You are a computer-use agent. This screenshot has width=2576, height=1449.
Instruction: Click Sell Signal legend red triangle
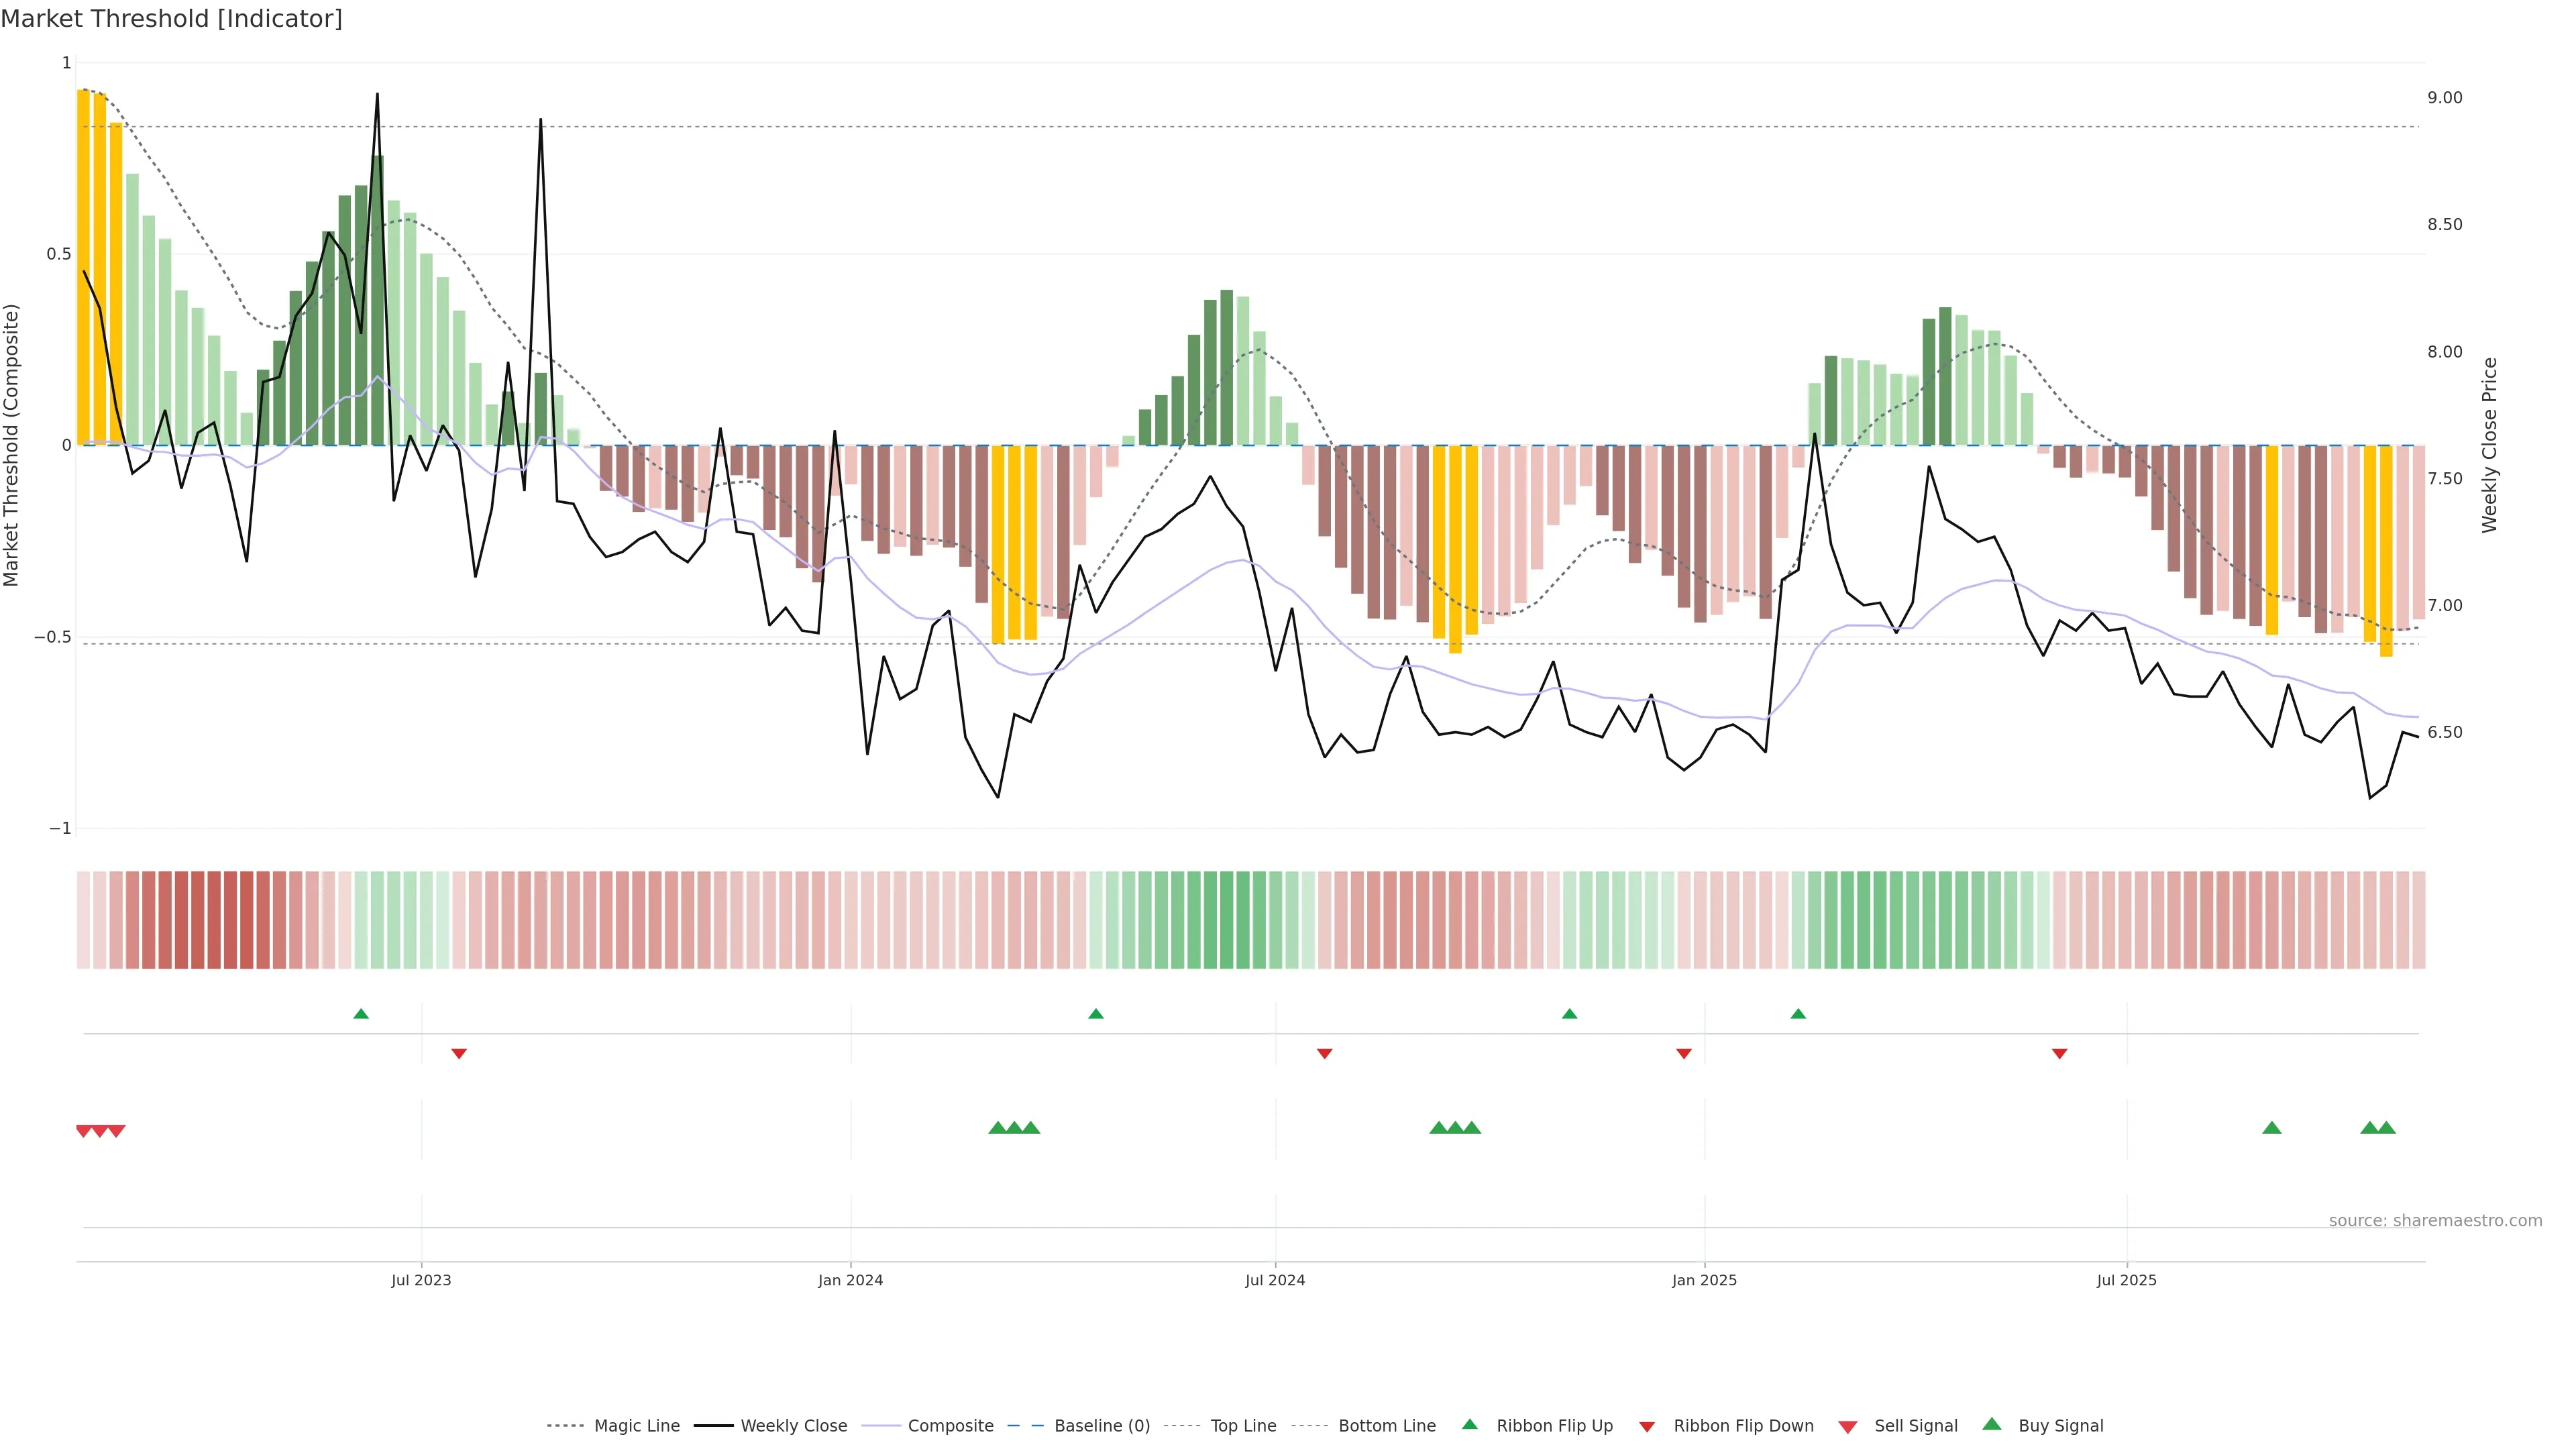coord(1848,1427)
